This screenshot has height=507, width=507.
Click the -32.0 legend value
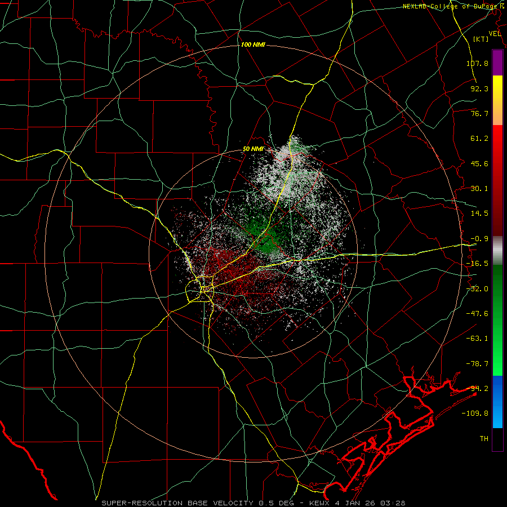(x=477, y=289)
